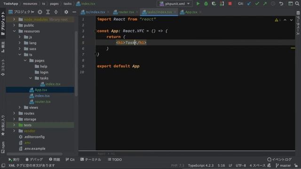Viewport: 301px width, 169px height.
Task: Toggle tool window bars icon bottom-left
Action: pos(3,165)
